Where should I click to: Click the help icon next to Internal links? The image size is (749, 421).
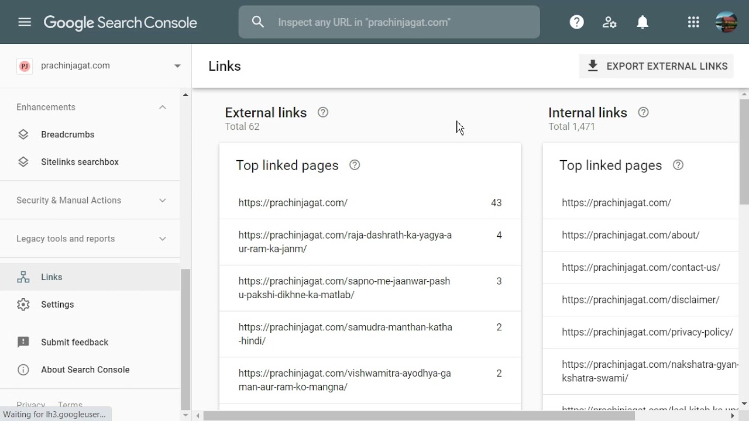pyautogui.click(x=643, y=112)
